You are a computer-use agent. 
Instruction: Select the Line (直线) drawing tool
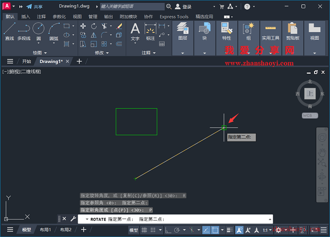10,32
